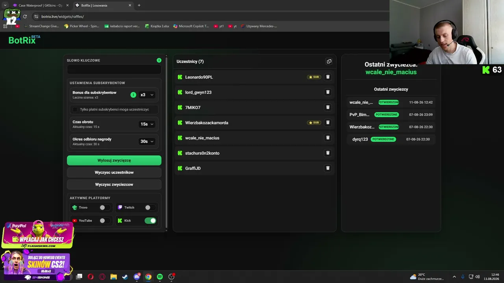Open Discord from the taskbar
The image size is (504, 283).
137,277
